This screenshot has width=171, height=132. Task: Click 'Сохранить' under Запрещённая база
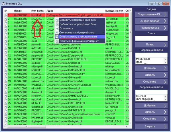[x=151, y=119]
